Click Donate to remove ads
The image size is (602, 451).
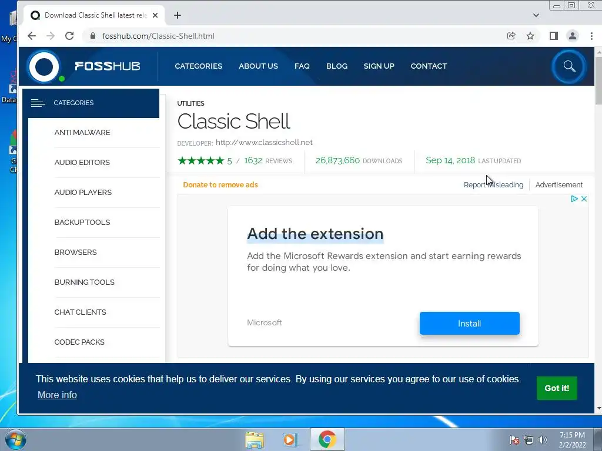click(x=220, y=184)
